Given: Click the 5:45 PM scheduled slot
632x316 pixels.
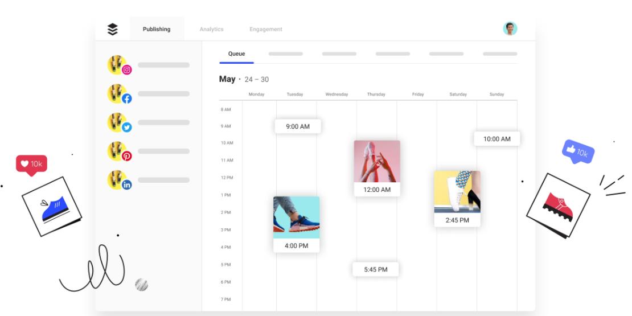Looking at the screenshot, I should 375,269.
